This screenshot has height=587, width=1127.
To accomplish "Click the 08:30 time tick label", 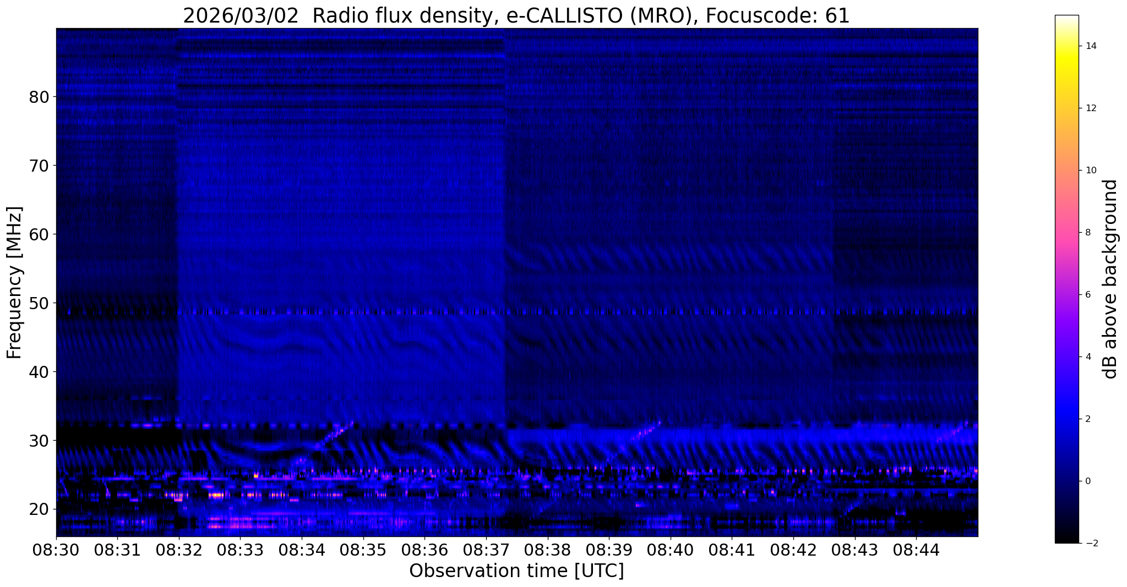I will point(56,550).
